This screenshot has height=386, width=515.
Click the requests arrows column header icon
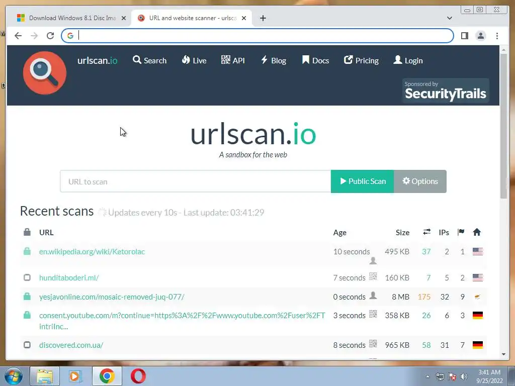coord(426,232)
